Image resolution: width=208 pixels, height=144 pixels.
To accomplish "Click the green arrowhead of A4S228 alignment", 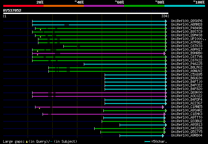I will [165, 129].
